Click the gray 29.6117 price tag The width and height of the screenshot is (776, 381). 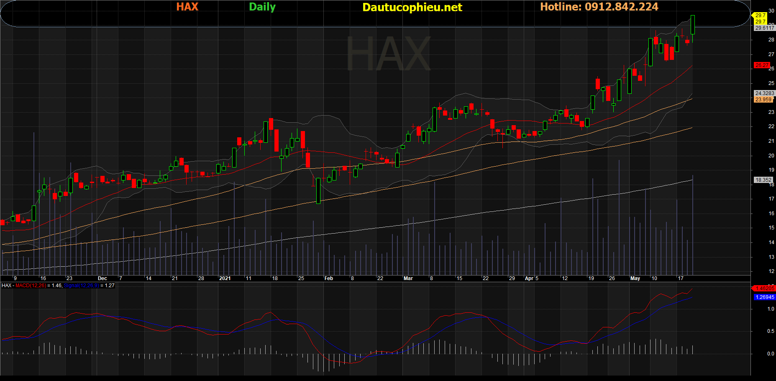[x=764, y=28]
